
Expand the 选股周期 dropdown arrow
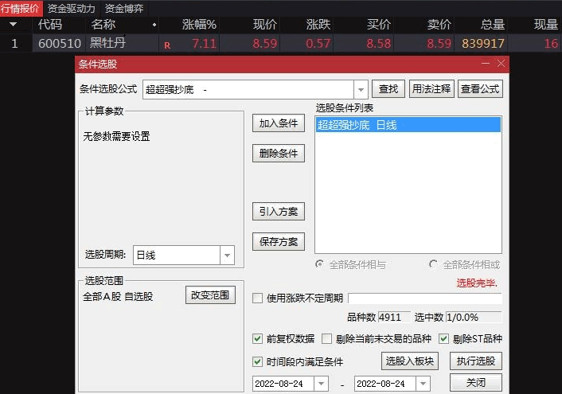[227, 256]
